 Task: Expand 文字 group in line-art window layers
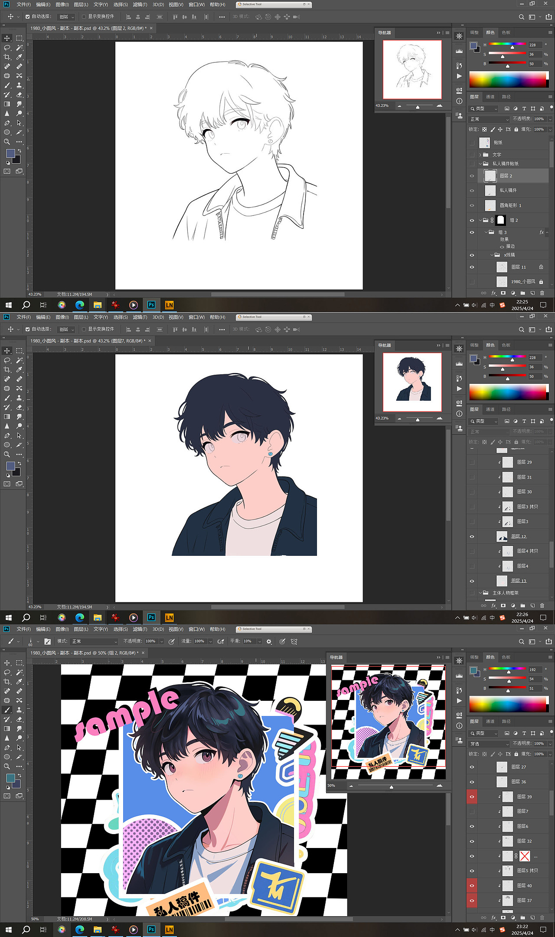tap(480, 155)
